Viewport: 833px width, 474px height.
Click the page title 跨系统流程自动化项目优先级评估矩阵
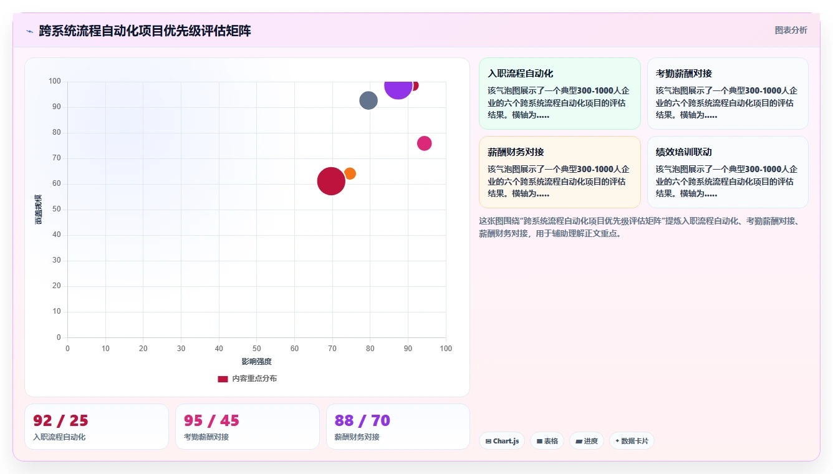click(x=145, y=31)
